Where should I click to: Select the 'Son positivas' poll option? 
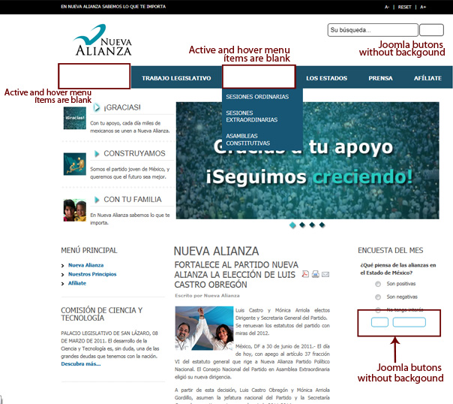[378, 284]
